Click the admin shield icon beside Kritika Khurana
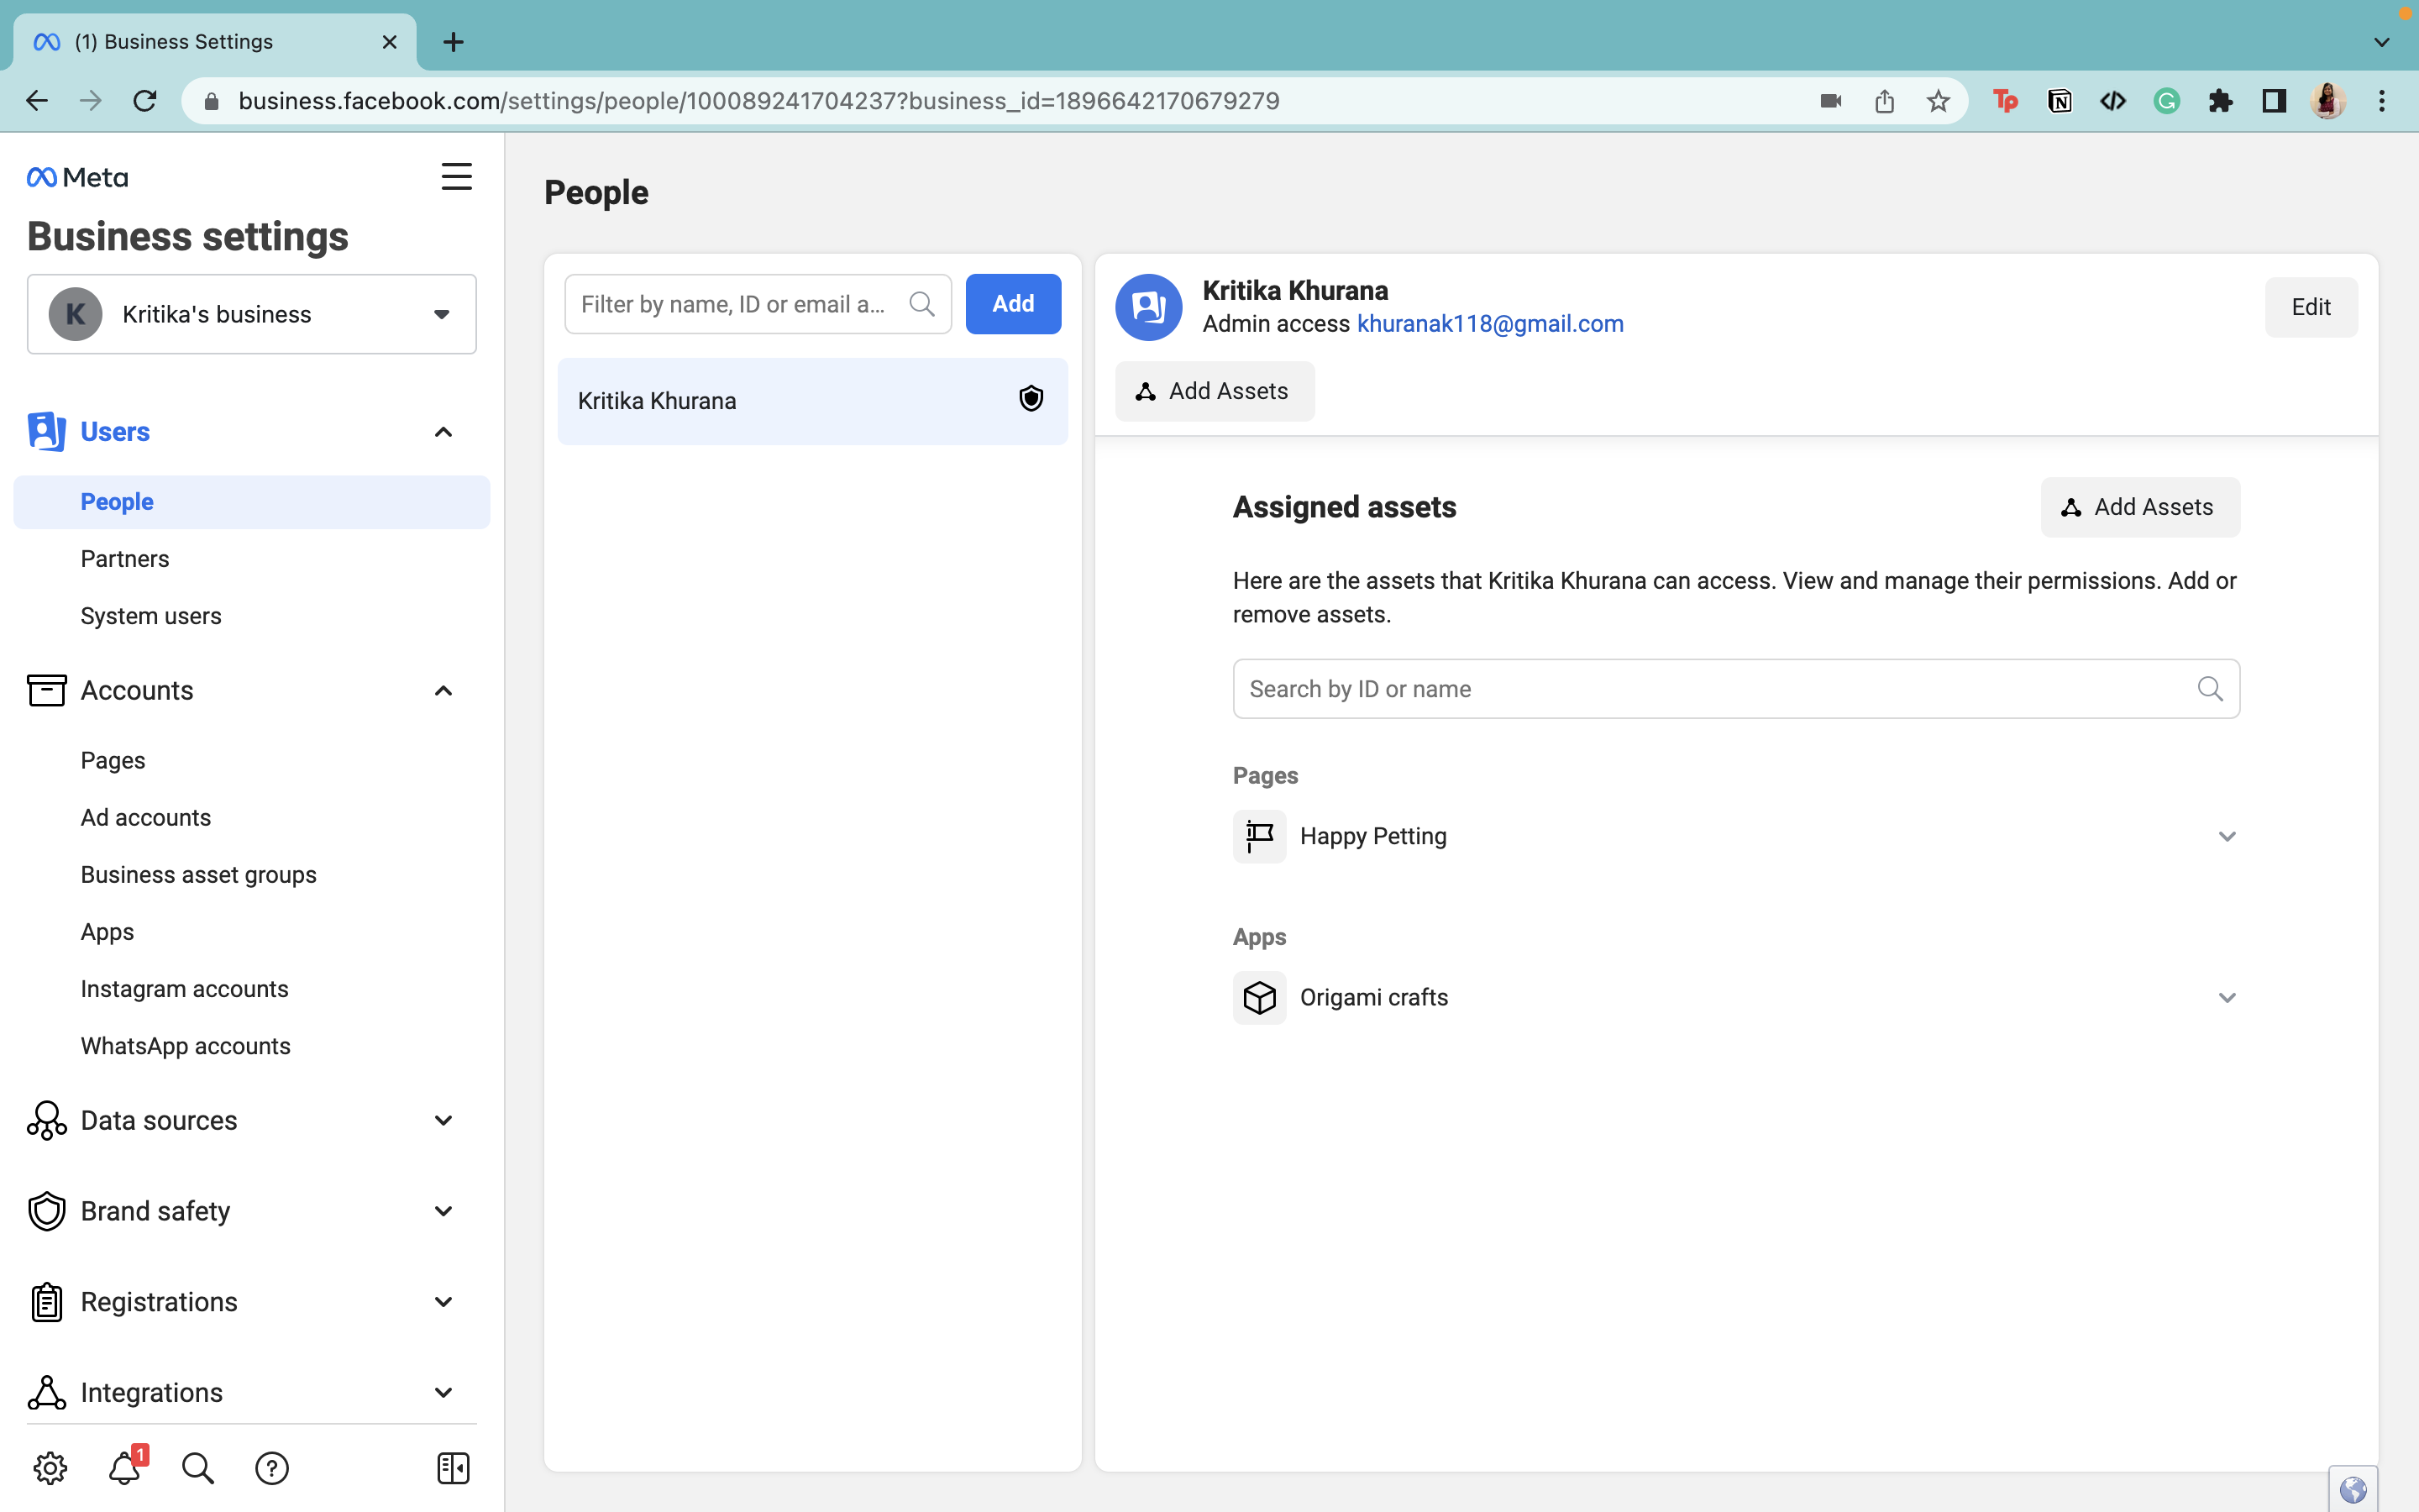Image resolution: width=2419 pixels, height=1512 pixels. (x=1031, y=399)
